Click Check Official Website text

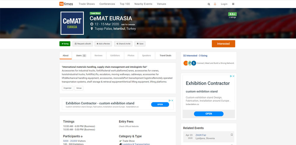coord(129,126)
